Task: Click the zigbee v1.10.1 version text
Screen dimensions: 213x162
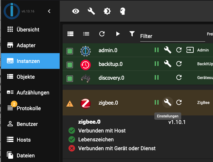Action: [x=177, y=122]
